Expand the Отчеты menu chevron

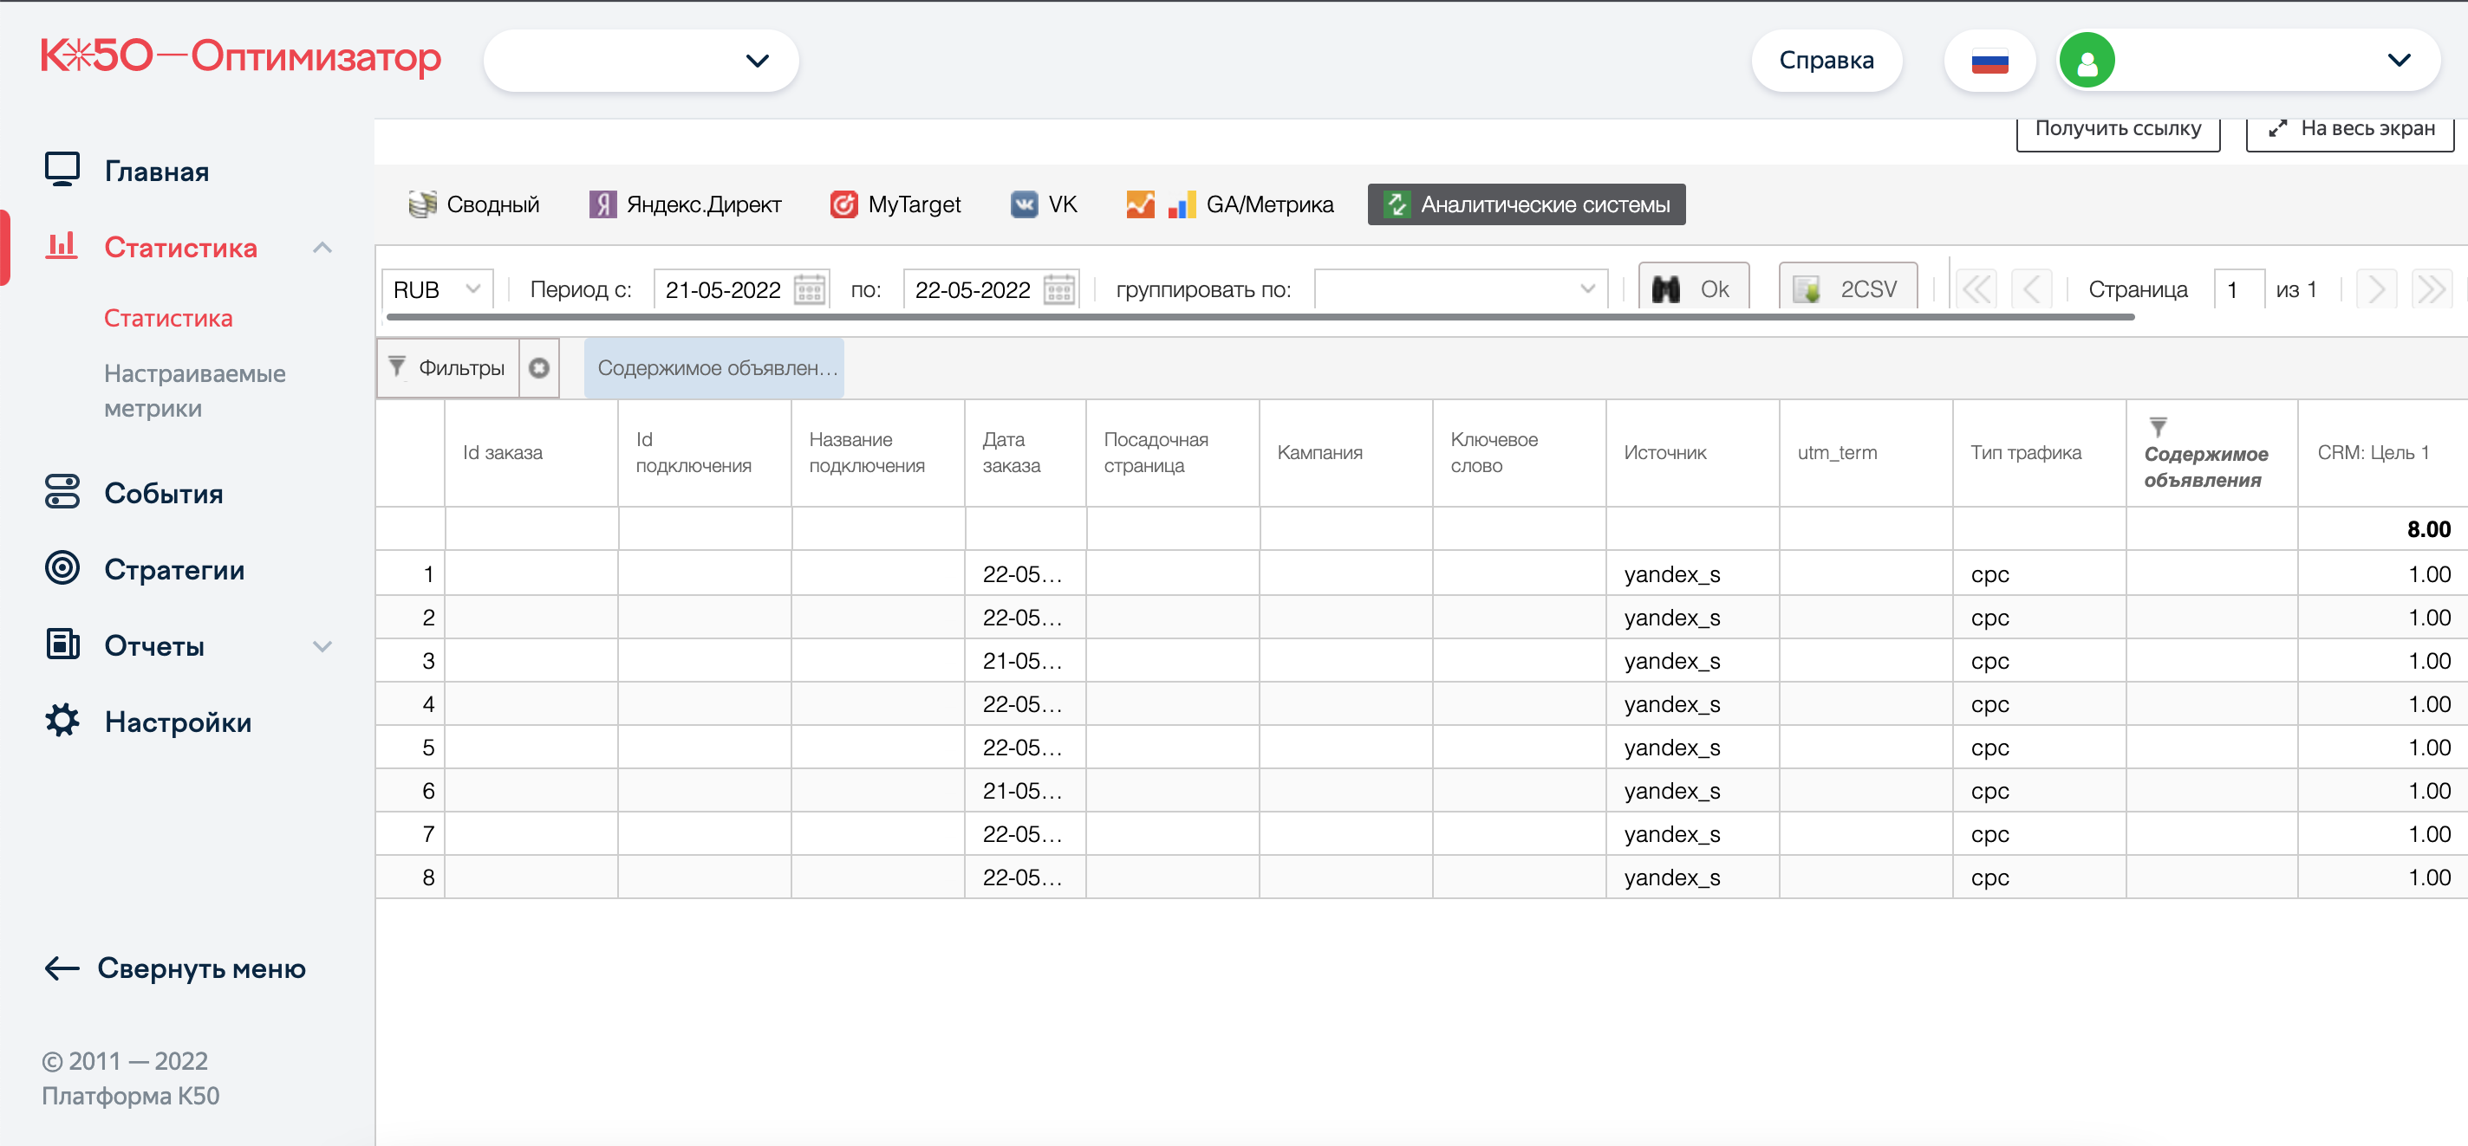[322, 646]
